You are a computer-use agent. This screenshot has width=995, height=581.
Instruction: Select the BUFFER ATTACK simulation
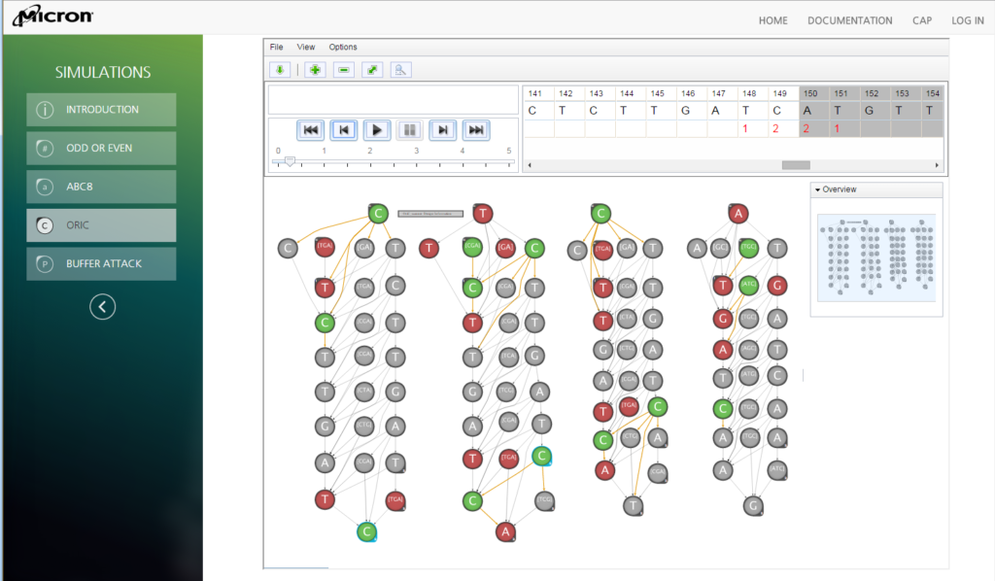101,264
